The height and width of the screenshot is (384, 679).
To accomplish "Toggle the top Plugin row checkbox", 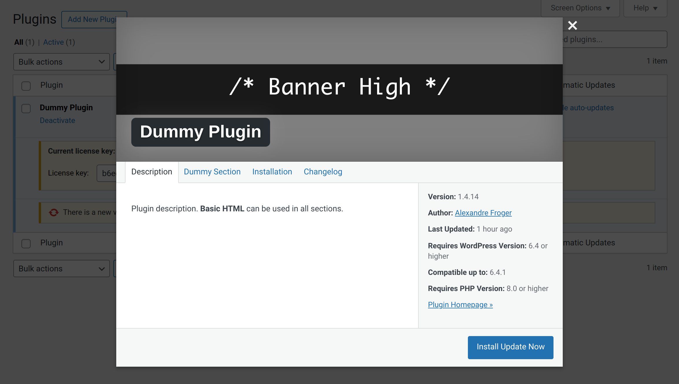I will (x=26, y=86).
